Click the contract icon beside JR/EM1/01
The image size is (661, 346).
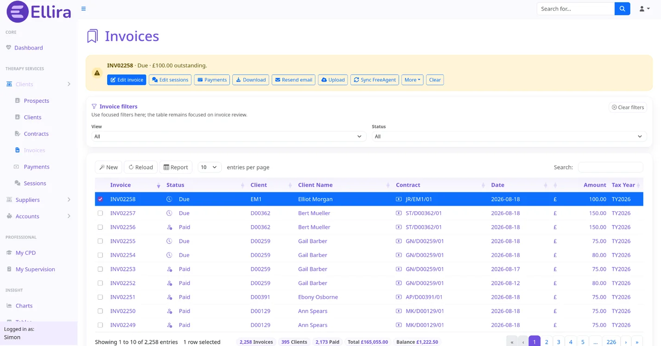[x=399, y=199]
